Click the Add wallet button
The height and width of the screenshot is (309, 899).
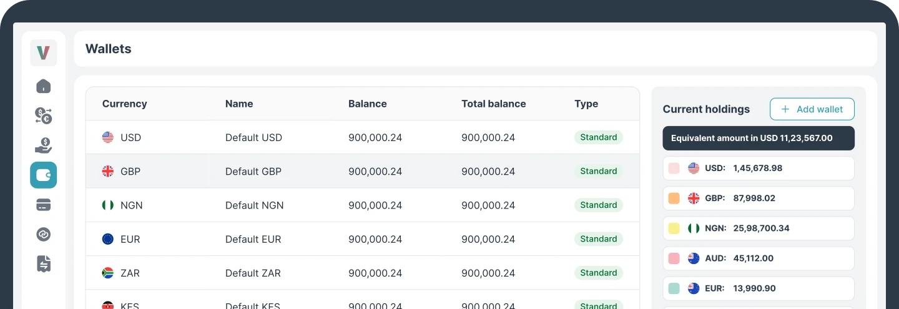812,109
